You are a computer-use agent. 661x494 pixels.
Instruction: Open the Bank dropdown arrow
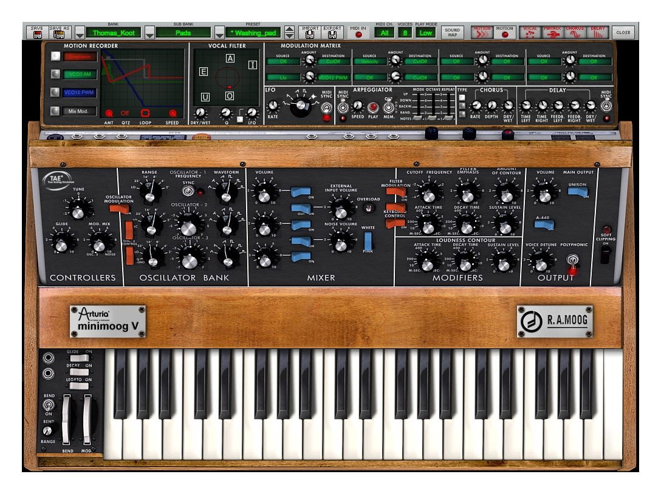click(80, 33)
